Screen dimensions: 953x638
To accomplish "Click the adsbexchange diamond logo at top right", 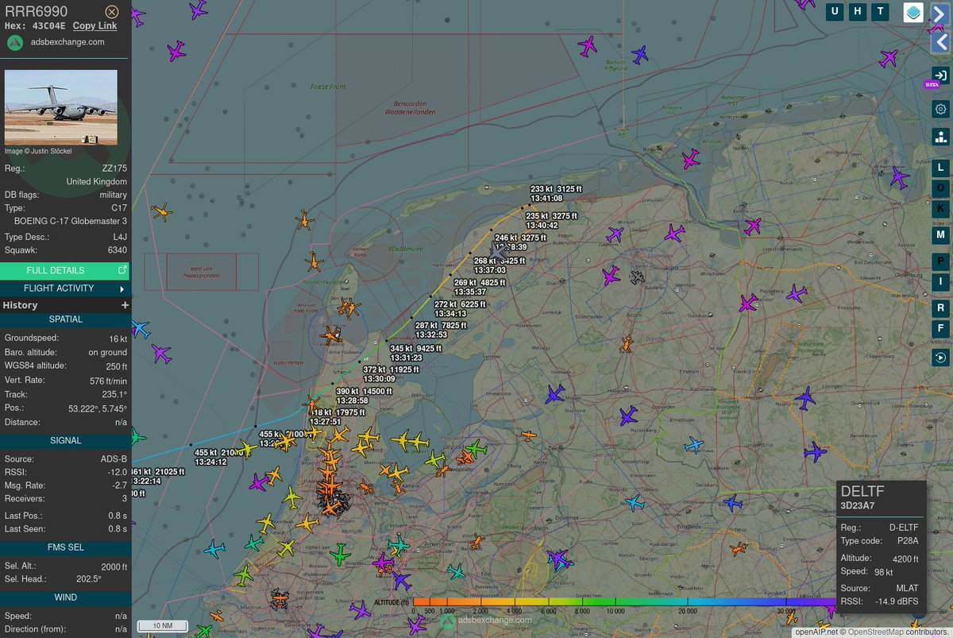I will (x=912, y=13).
